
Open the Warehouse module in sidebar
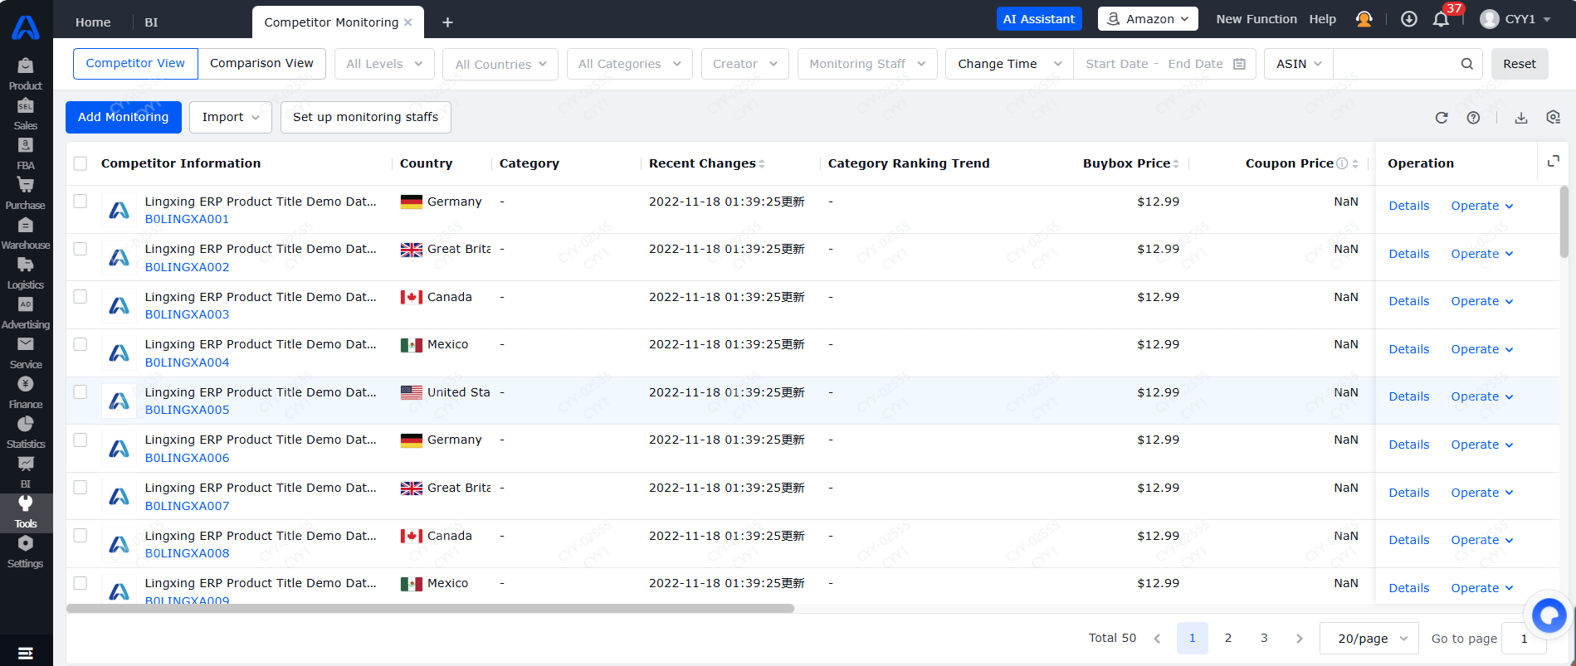point(26,234)
